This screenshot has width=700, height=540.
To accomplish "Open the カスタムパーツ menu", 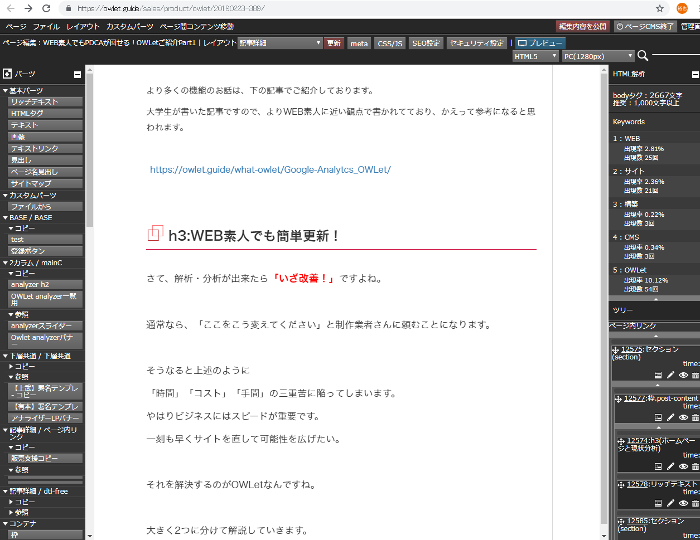I will pos(130,26).
